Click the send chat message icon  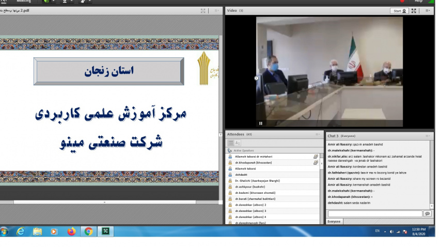(x=427, y=213)
